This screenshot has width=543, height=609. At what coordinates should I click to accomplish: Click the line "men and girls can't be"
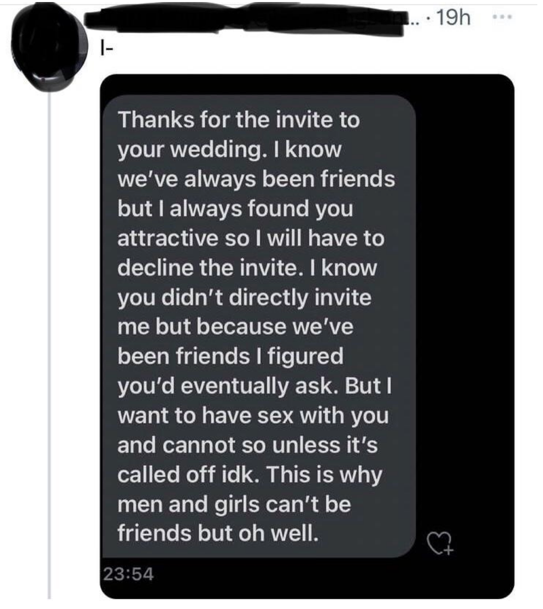tap(234, 505)
